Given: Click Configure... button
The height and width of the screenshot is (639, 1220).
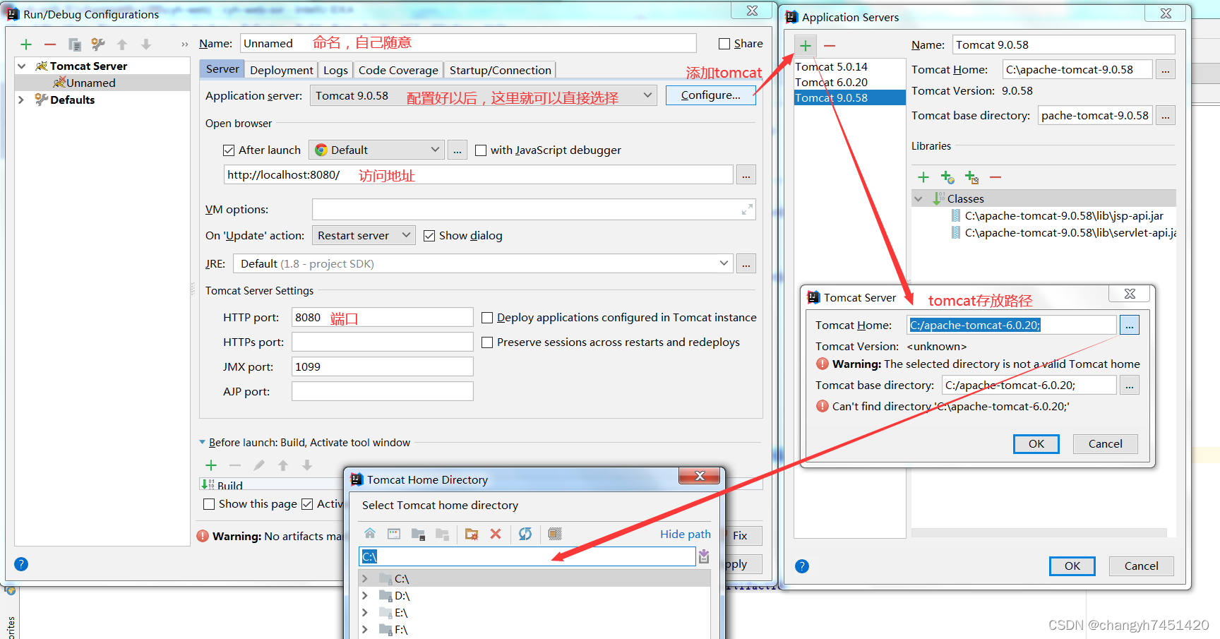Looking at the screenshot, I should coord(710,95).
